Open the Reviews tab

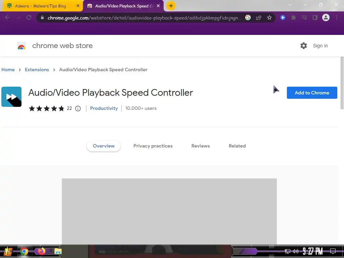(201, 146)
